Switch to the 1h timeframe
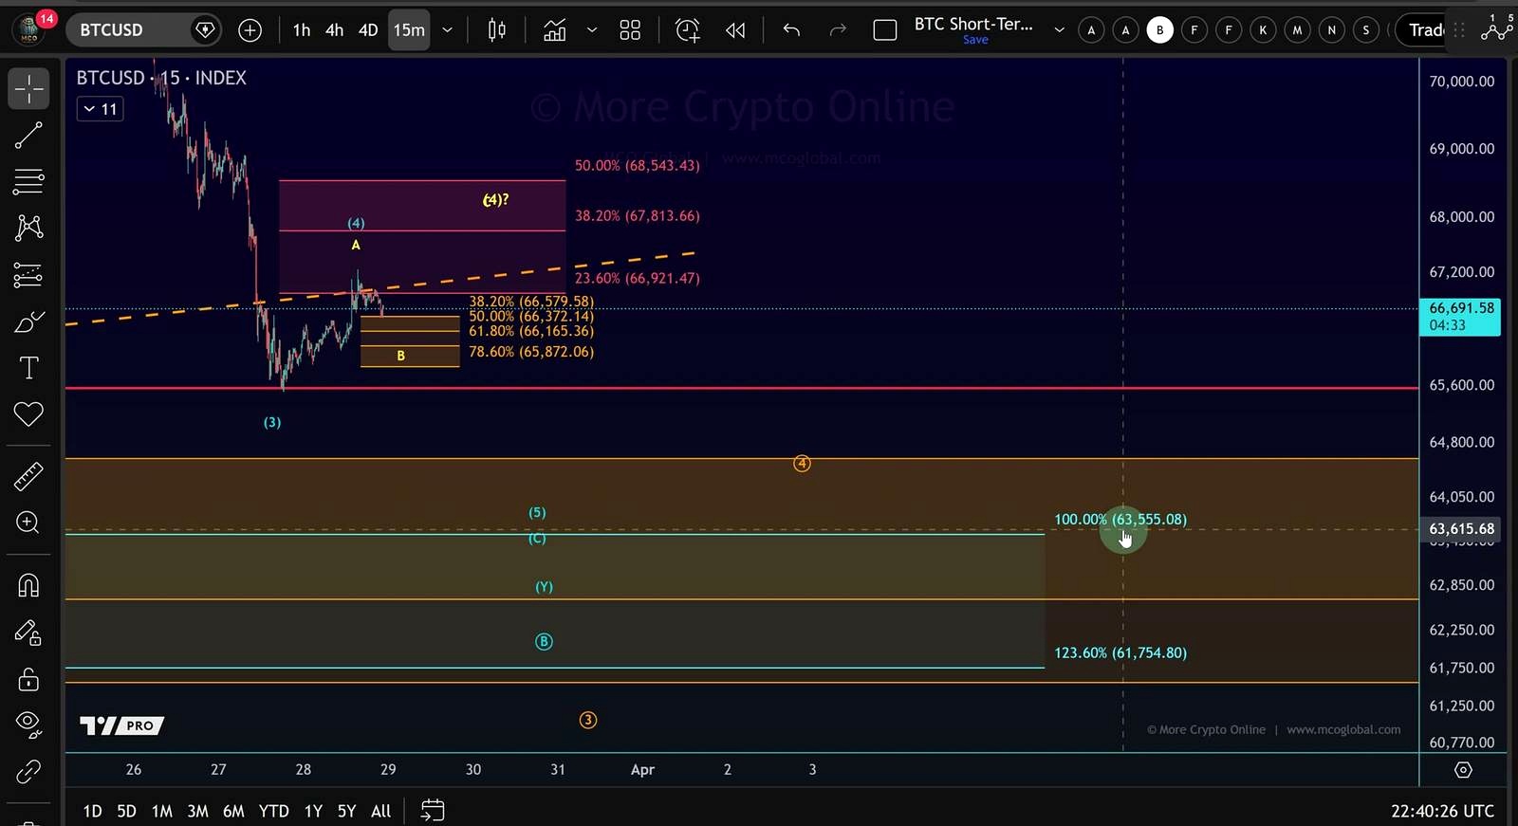 [x=302, y=30]
